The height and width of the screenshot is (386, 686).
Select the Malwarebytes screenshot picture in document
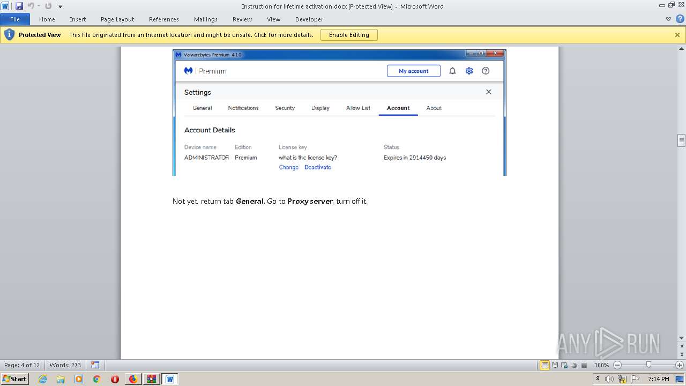[x=339, y=113]
